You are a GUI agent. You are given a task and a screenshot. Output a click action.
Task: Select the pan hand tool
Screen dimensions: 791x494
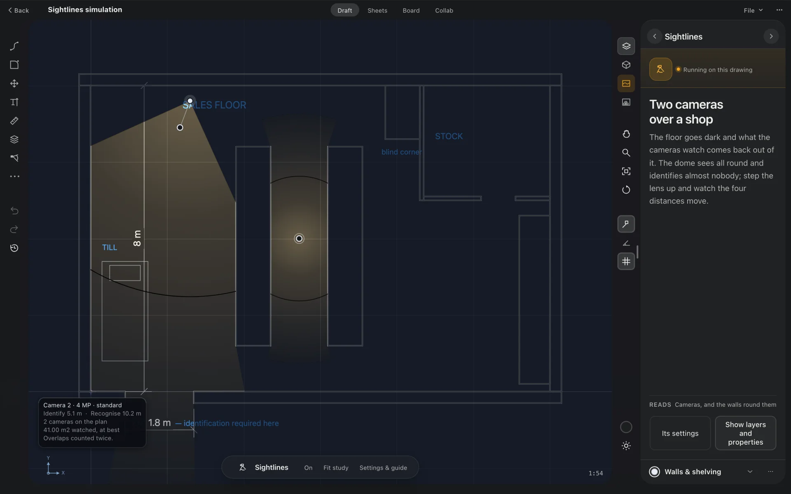(x=626, y=134)
